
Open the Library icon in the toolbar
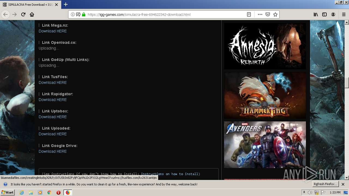316,14
